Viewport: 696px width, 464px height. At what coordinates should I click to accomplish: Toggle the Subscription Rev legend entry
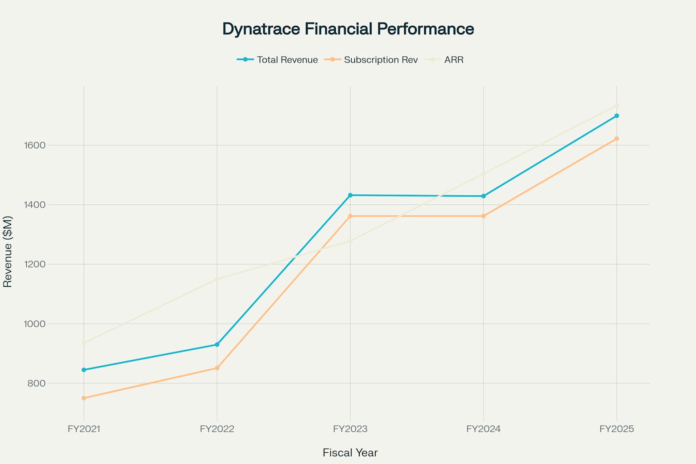[x=371, y=60]
